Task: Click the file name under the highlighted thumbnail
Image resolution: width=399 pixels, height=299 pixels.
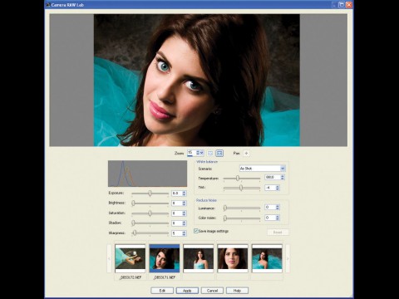Action: tap(165, 277)
